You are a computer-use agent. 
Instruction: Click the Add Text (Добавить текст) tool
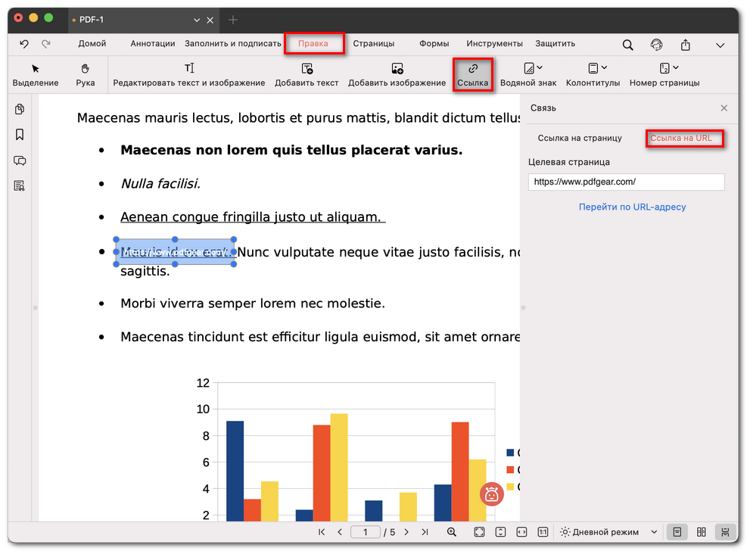pyautogui.click(x=307, y=75)
